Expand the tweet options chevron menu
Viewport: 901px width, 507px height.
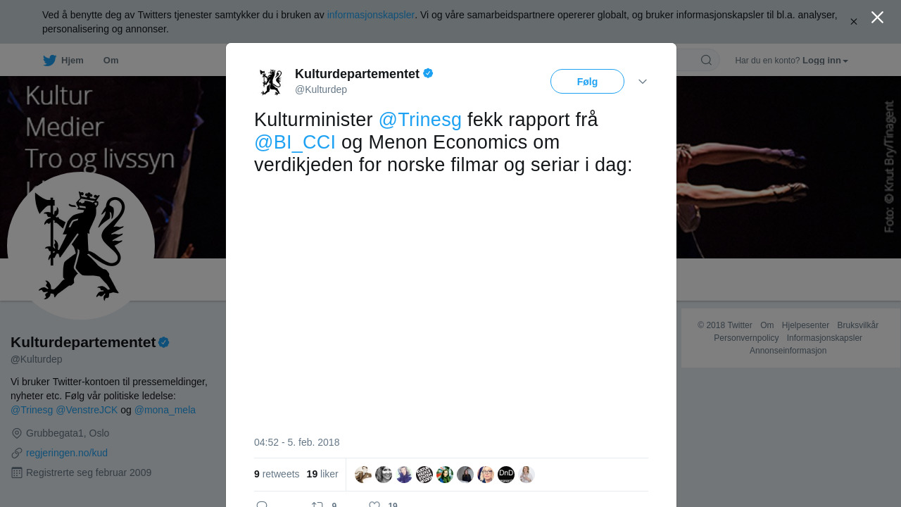pyautogui.click(x=643, y=82)
